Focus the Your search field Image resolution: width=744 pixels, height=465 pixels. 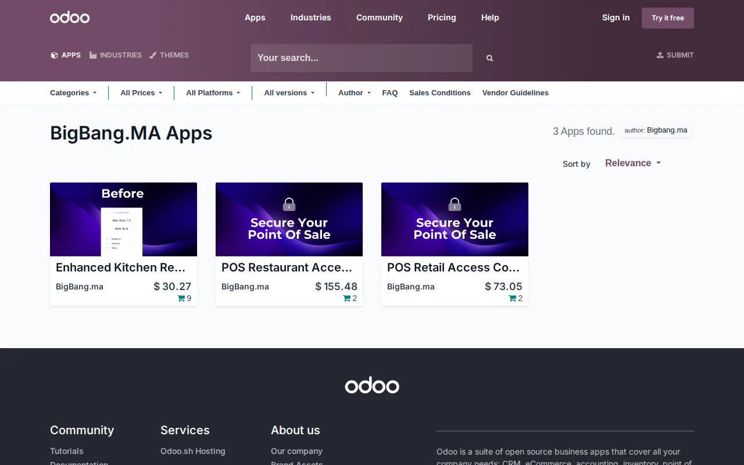(362, 58)
